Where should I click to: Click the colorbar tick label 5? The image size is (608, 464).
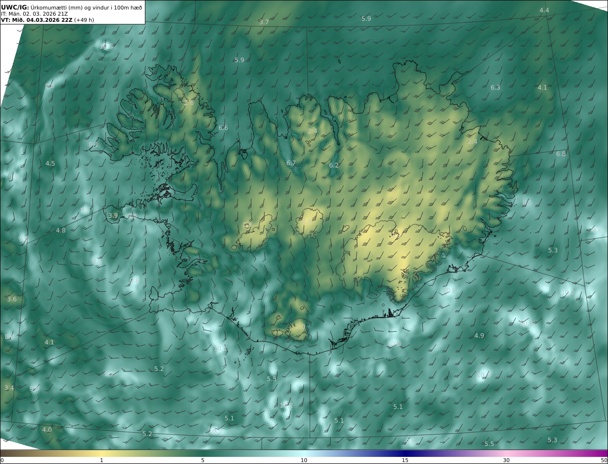point(203,460)
